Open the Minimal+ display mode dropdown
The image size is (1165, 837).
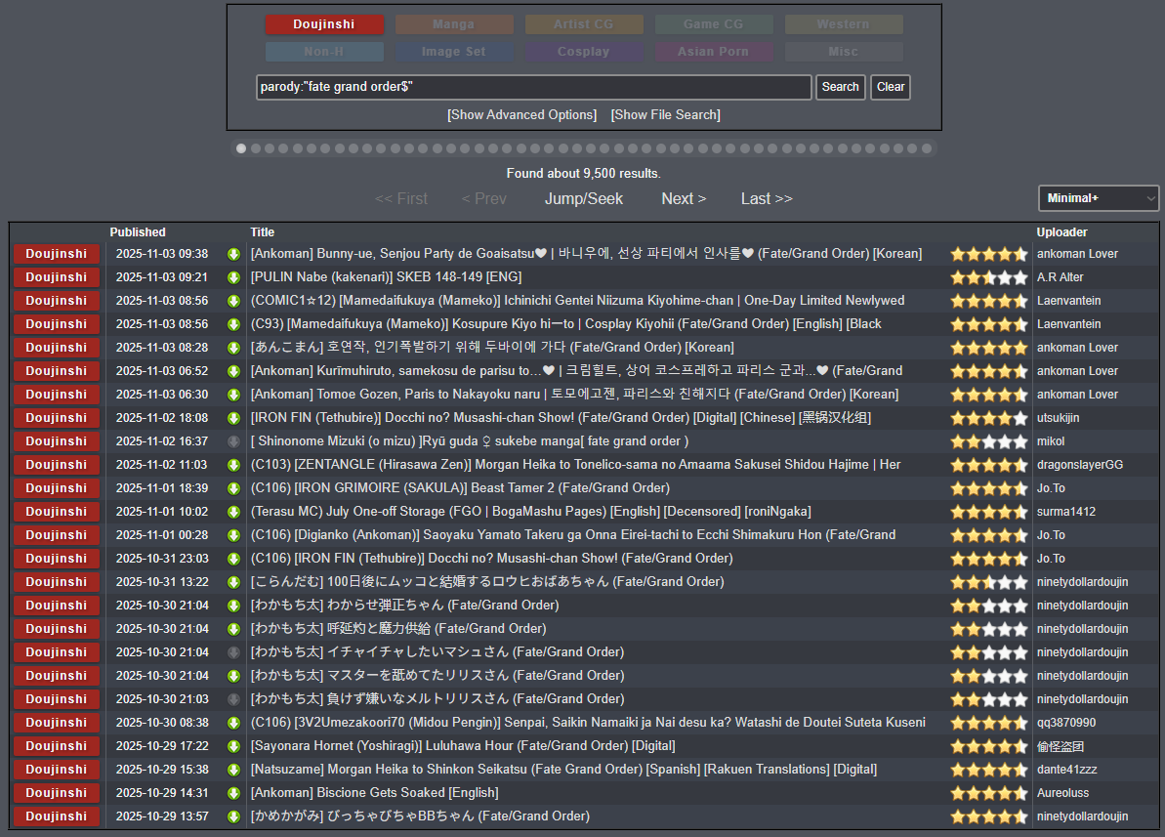[1099, 198]
